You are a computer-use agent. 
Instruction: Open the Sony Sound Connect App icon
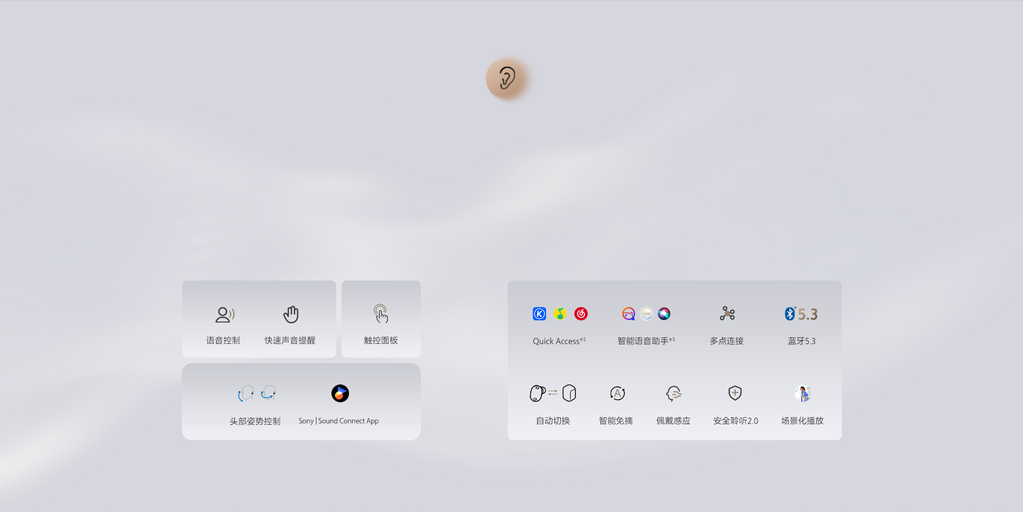(340, 393)
